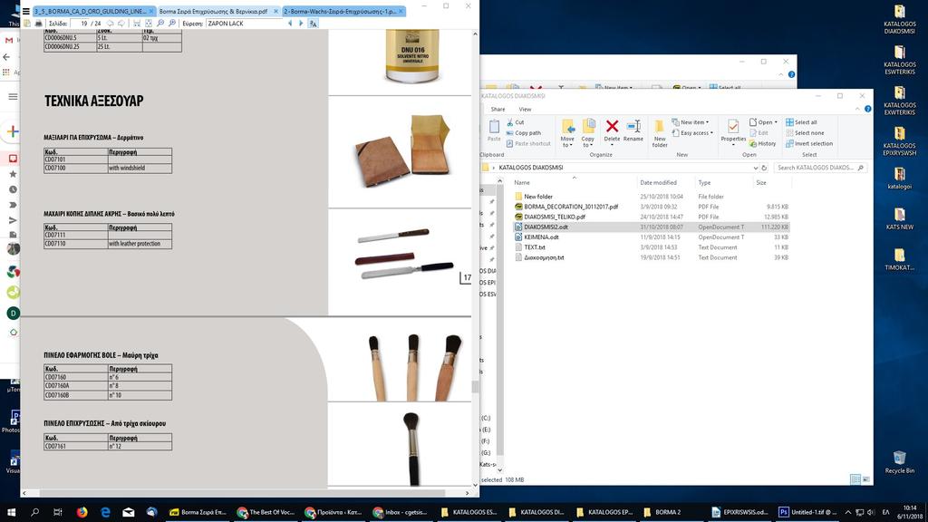Switch to details view via status bar icon
928x522 pixels.
point(855,479)
